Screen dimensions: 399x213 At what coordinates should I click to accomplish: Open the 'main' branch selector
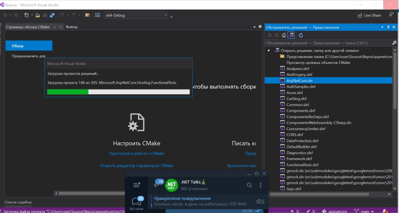tap(365, 211)
